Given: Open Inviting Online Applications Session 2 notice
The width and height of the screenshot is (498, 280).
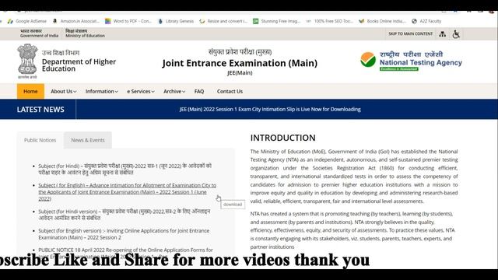Looking at the screenshot, I should click(x=124, y=234).
